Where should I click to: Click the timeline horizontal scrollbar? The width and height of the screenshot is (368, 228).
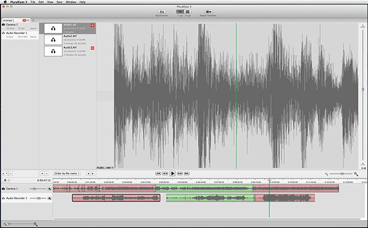(x=206, y=219)
